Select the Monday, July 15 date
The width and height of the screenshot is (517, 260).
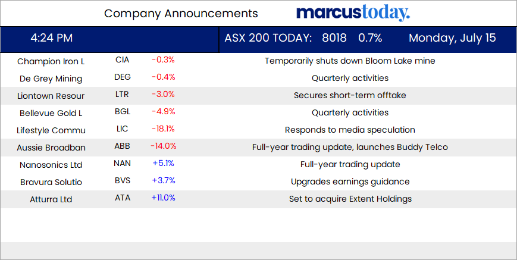(x=452, y=39)
